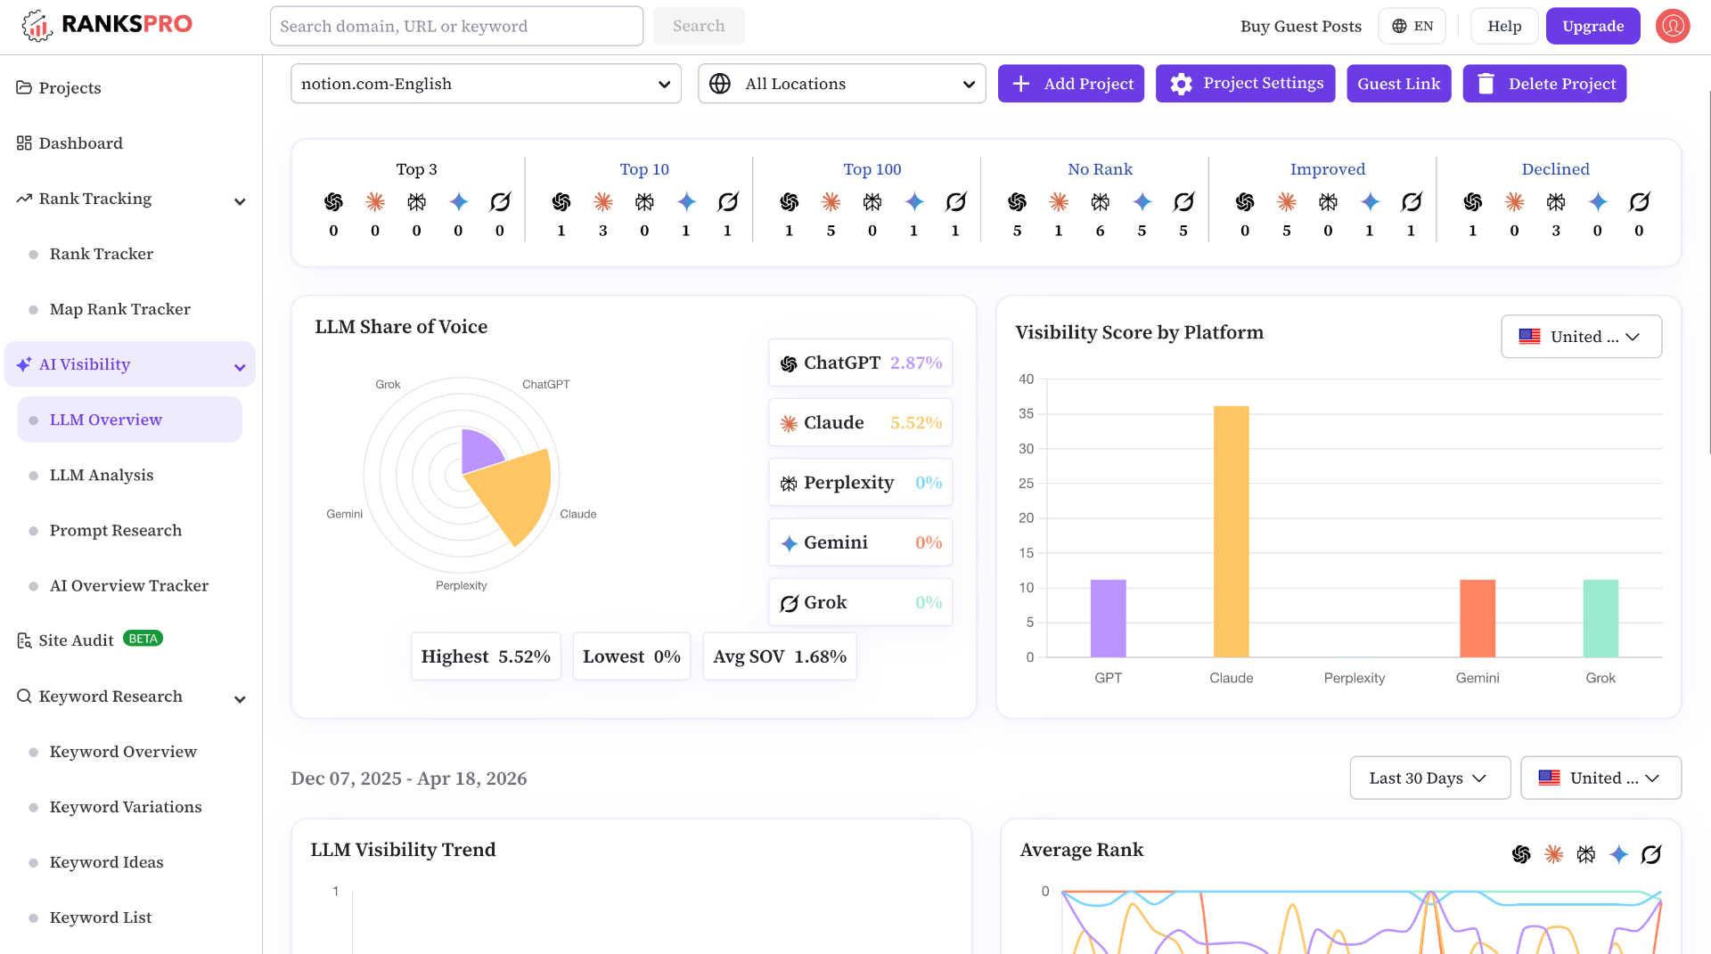Click the Keyword Research magnifier icon
This screenshot has width=1711, height=954.
(x=24, y=696)
